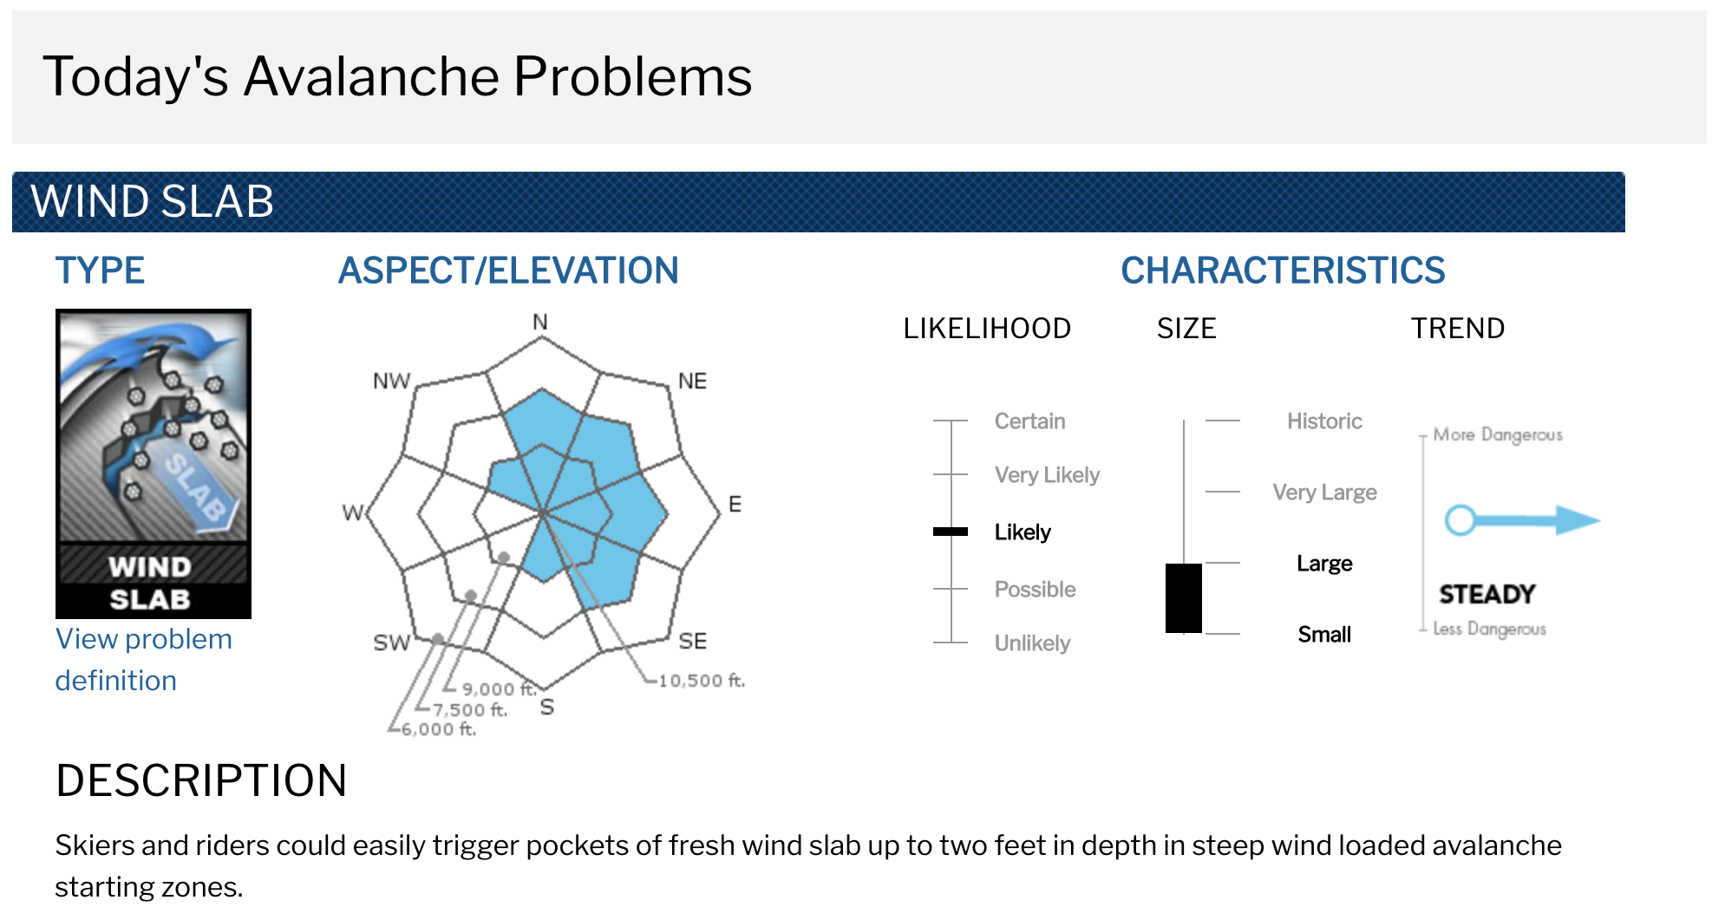
Task: Click the More Dangerous trend label
Action: pyautogui.click(x=1498, y=434)
